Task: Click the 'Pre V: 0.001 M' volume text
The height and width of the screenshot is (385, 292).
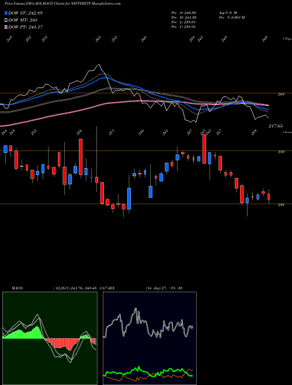Action: point(231,17)
